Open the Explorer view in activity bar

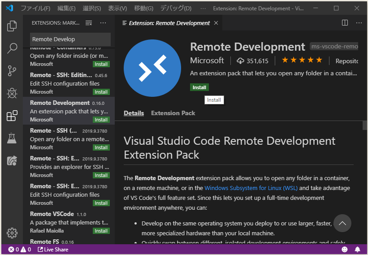tap(12, 26)
